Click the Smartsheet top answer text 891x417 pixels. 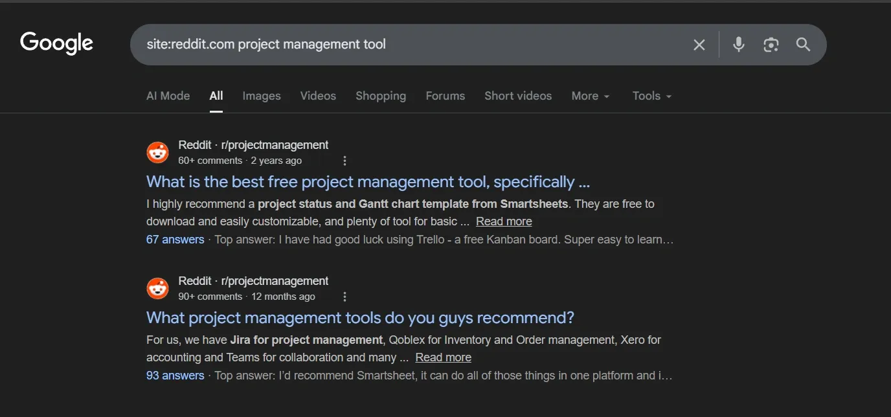coord(444,376)
